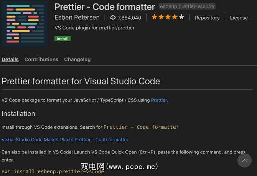
Task: Click publisher name Esben Petersen
Action: [77, 18]
